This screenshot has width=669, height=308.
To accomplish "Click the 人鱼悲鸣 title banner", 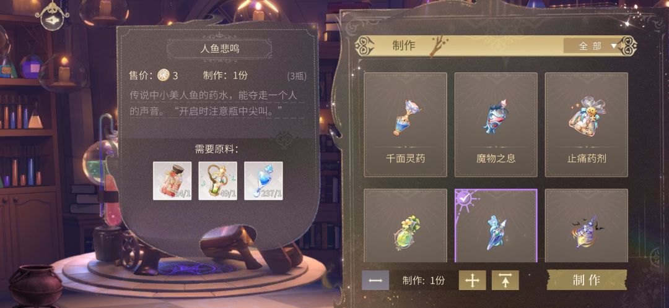I will tap(220, 49).
